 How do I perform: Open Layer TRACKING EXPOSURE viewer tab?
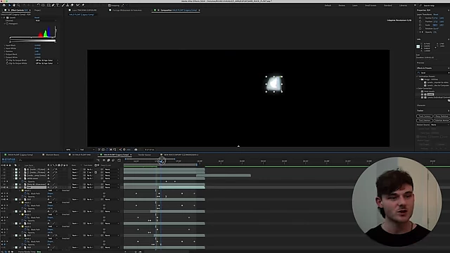click(x=84, y=10)
